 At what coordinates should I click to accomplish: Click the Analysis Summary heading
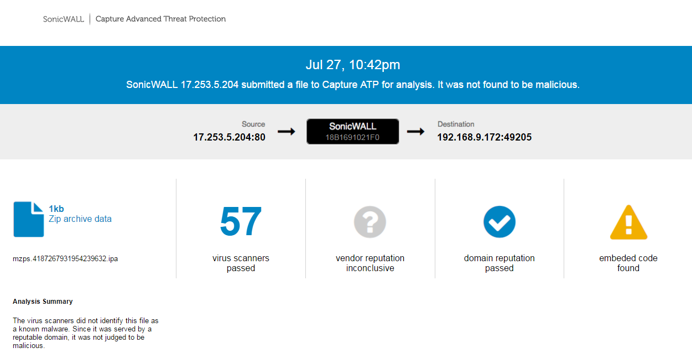pyautogui.click(x=43, y=302)
